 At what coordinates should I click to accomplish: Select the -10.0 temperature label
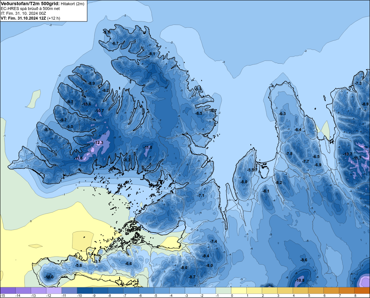(x=49, y=277)
